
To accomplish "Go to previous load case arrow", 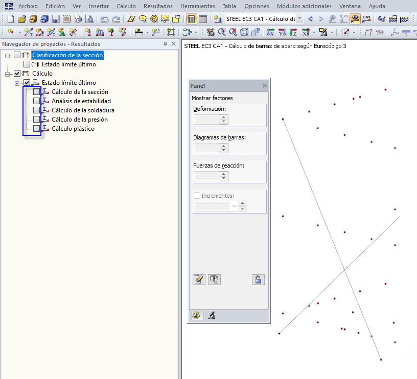I will tap(310, 19).
